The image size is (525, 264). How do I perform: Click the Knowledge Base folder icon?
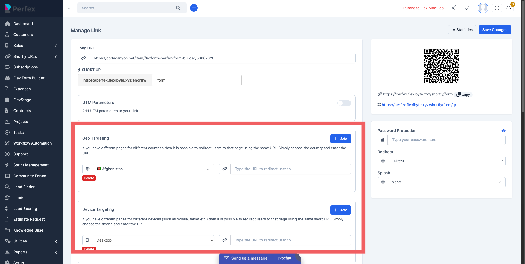7,230
